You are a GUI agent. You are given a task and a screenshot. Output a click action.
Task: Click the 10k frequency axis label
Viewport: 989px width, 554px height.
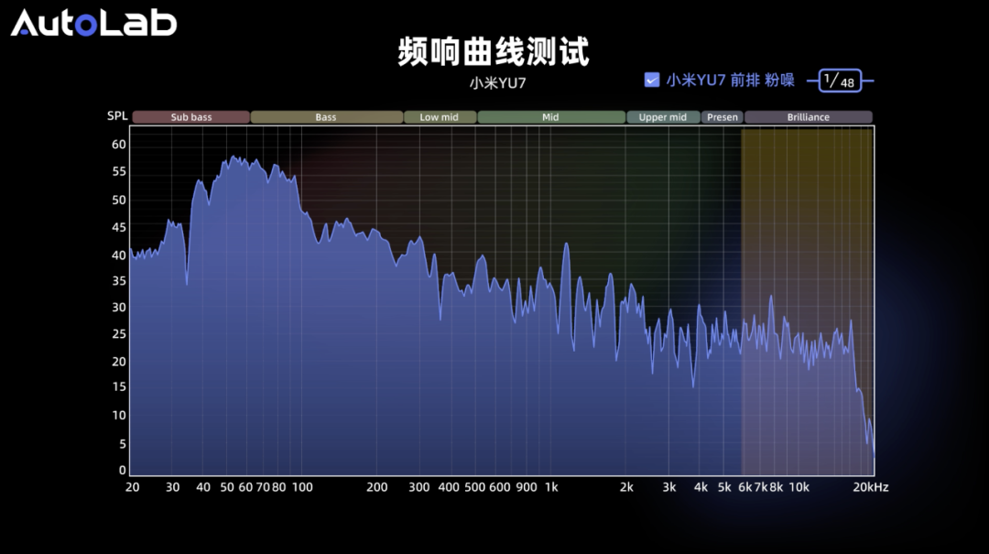tap(799, 487)
